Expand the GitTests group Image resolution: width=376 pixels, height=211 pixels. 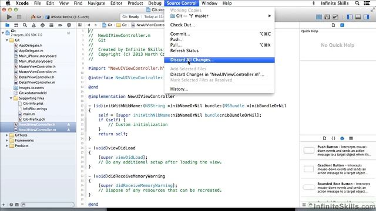(x=7, y=135)
